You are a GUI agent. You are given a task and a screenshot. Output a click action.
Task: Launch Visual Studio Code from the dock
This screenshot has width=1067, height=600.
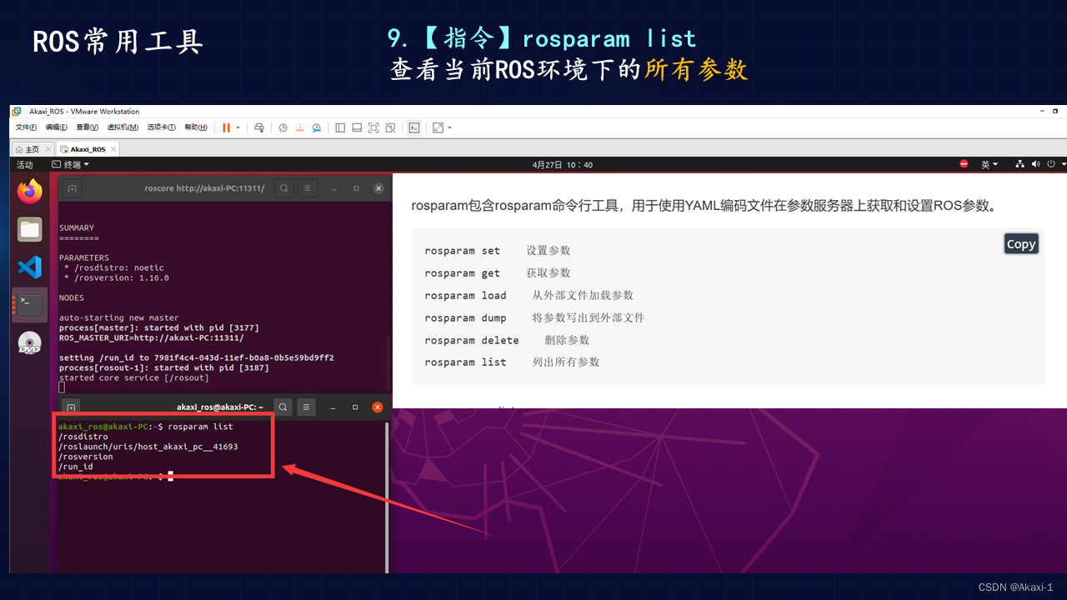29,267
